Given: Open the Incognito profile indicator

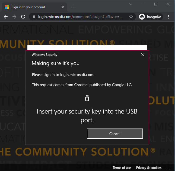Looking at the screenshot, I should [151, 17].
